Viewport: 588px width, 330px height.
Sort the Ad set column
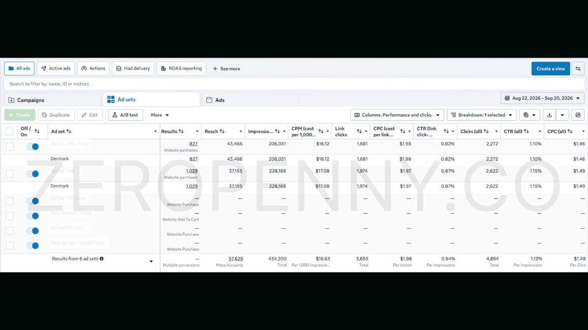point(69,131)
